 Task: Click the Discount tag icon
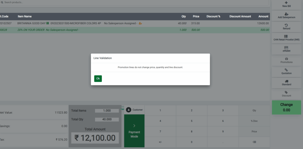click(286, 92)
